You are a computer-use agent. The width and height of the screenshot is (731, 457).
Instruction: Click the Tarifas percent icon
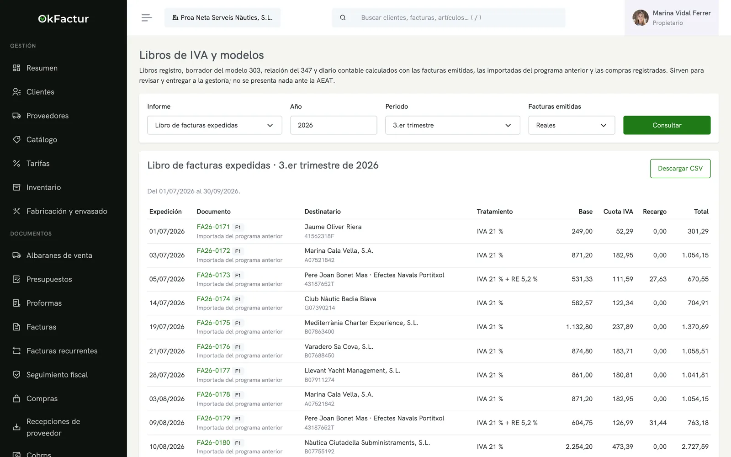16,163
